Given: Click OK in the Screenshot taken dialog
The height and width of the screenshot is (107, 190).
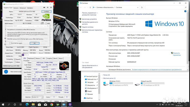Looking at the screenshot, I should (x=35, y=43).
